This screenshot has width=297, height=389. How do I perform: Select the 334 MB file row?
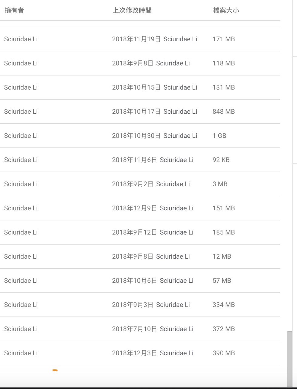140,305
